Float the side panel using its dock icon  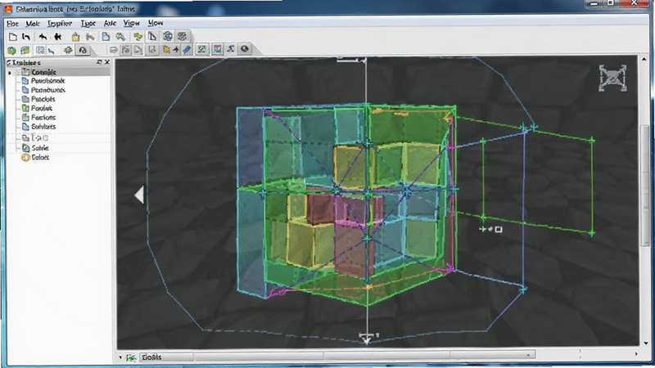click(x=99, y=62)
